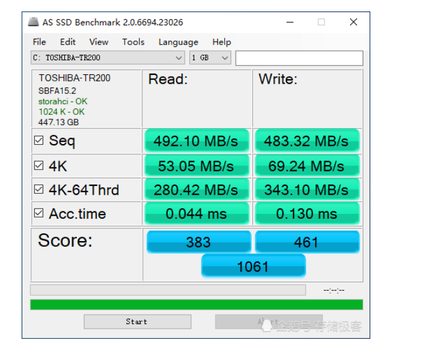
Task: Uncheck the 4K test checkbox
Action: (x=39, y=166)
